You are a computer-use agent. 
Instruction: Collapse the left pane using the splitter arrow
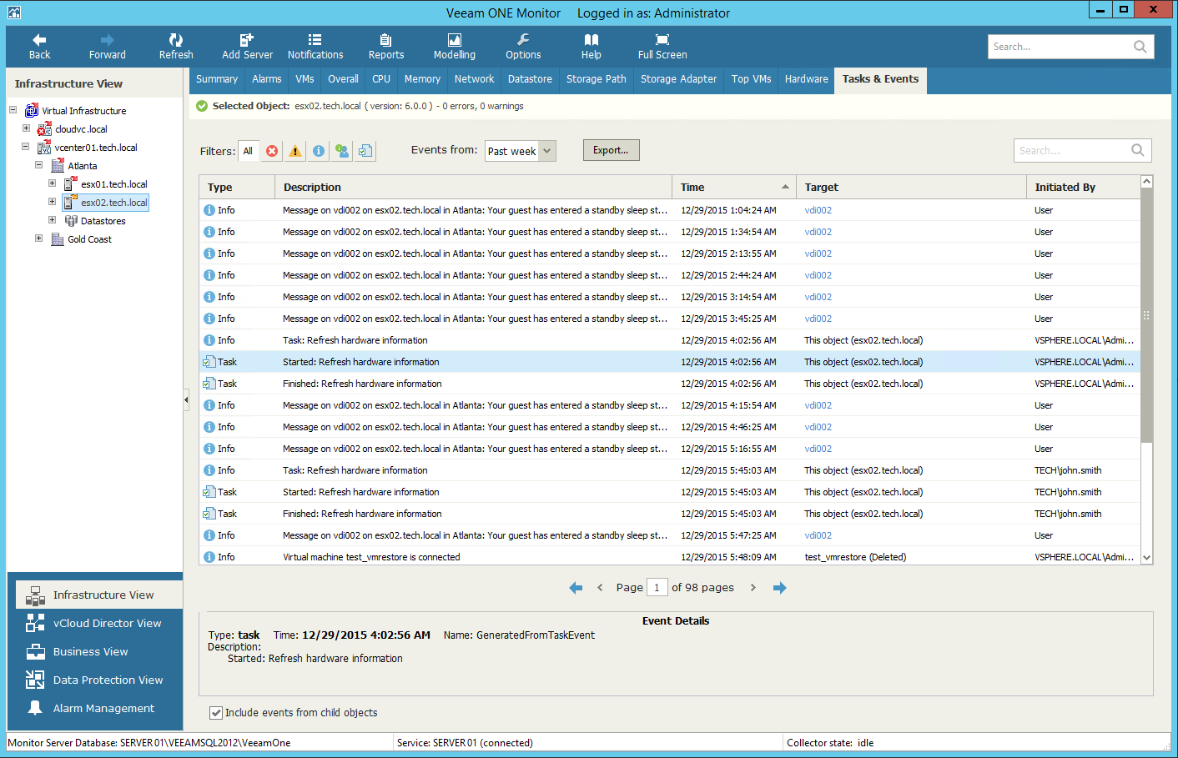186,400
